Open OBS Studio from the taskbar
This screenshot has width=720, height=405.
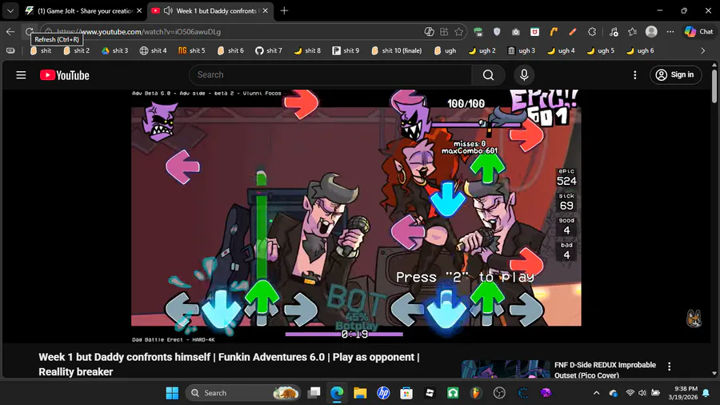(x=499, y=393)
